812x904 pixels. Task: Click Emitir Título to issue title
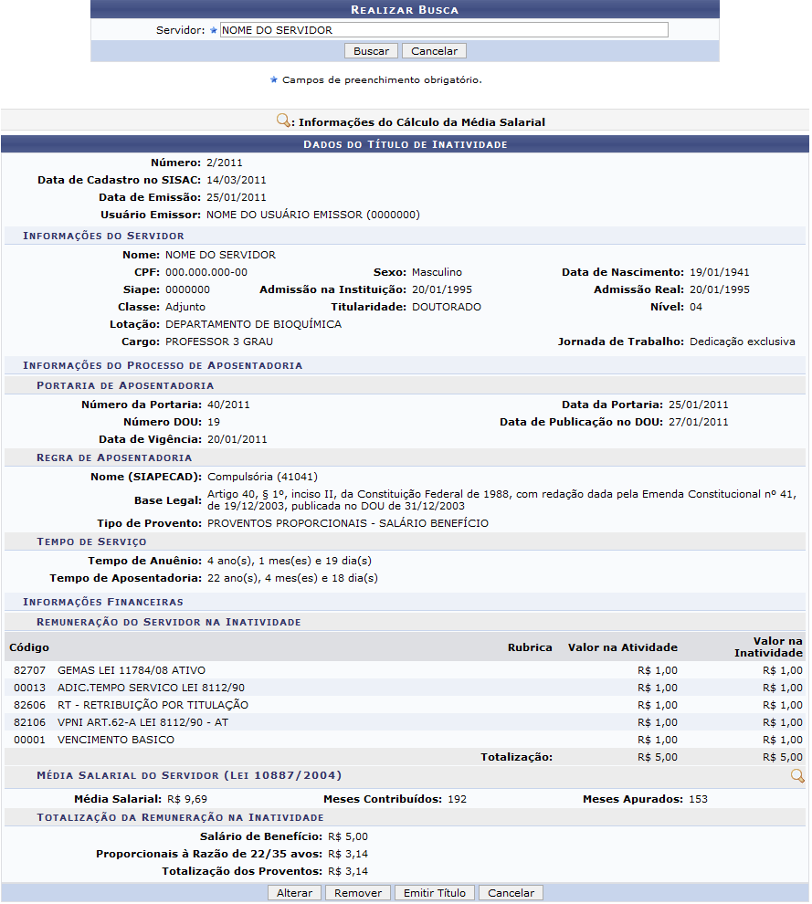[x=434, y=893]
